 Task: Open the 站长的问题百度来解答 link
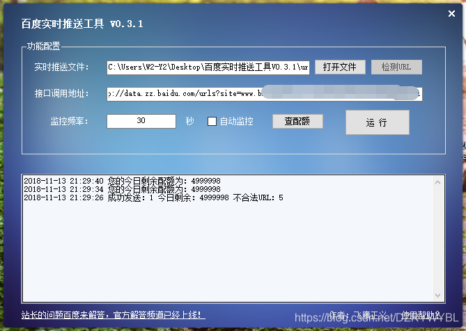114,315
